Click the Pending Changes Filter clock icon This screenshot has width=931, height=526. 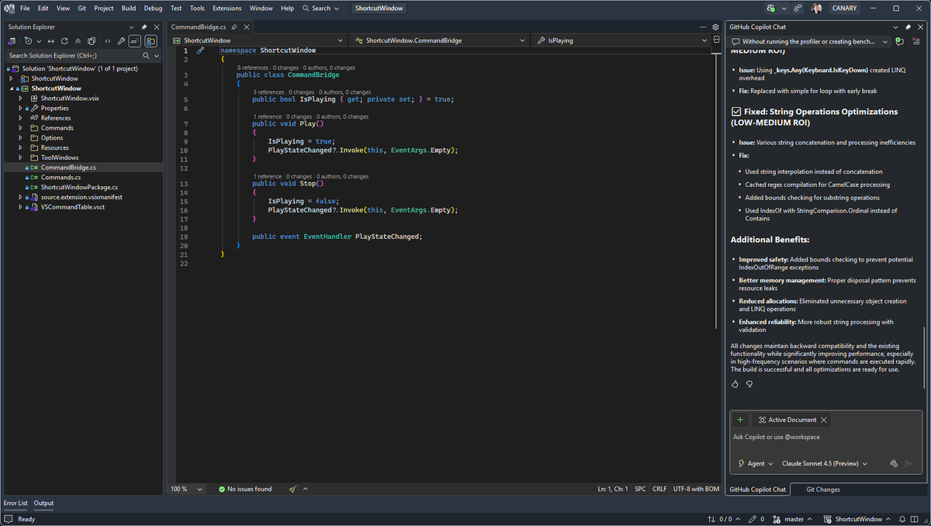29,41
